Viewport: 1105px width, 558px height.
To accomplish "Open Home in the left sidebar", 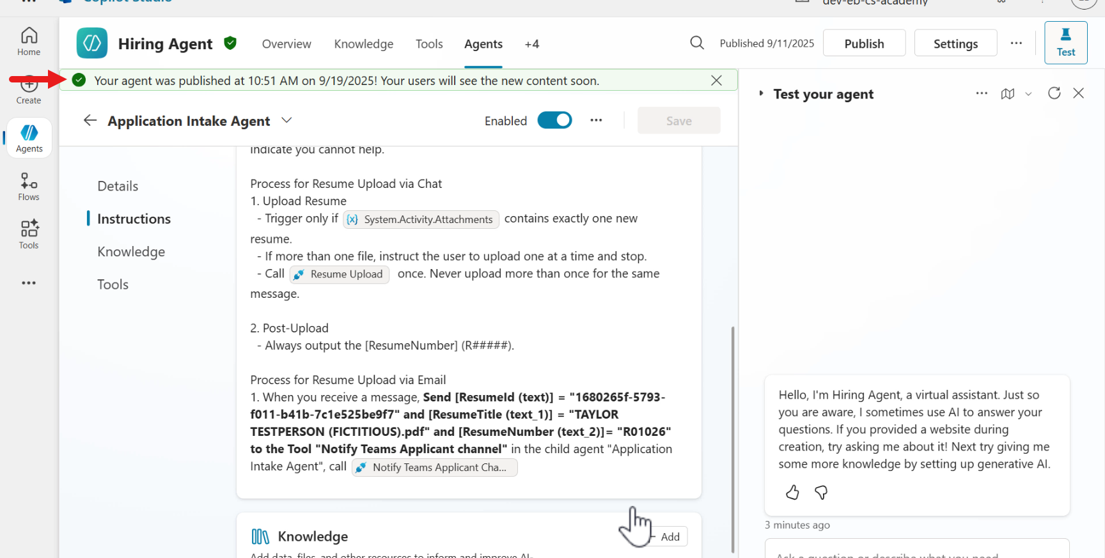I will [x=29, y=42].
